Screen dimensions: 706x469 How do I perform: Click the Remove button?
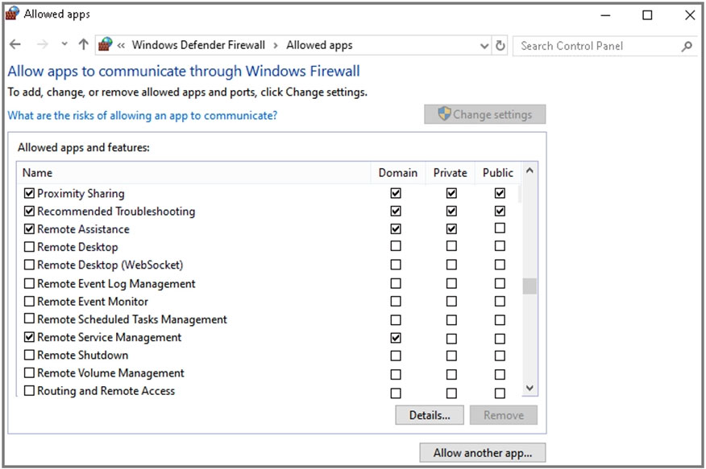coord(504,415)
